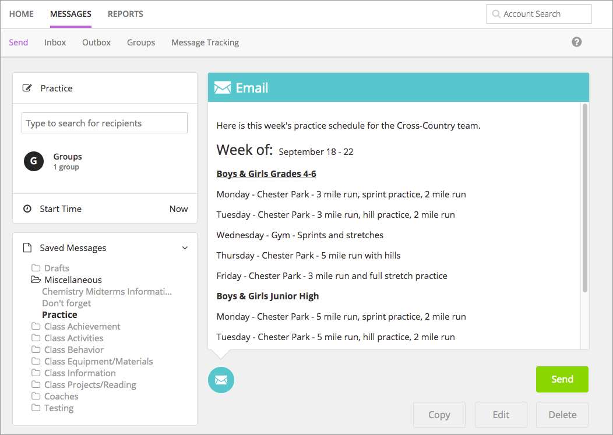Expand the Class Projects/Reading folder
The height and width of the screenshot is (435, 613).
[x=90, y=385]
